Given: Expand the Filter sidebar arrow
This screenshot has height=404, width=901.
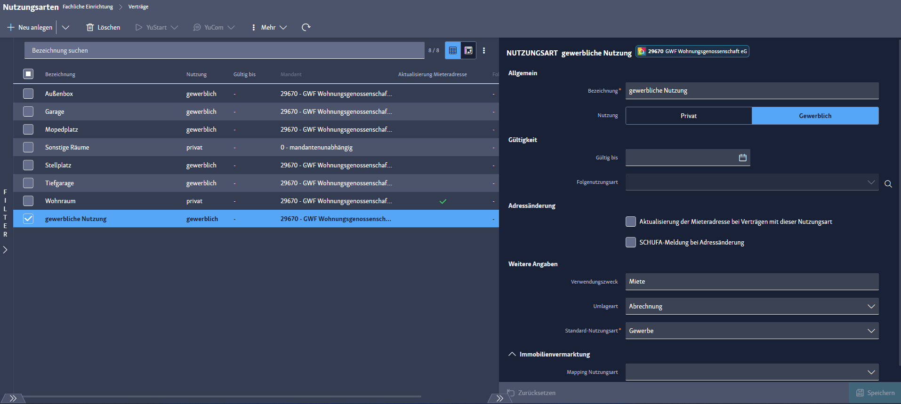Looking at the screenshot, I should (x=5, y=250).
